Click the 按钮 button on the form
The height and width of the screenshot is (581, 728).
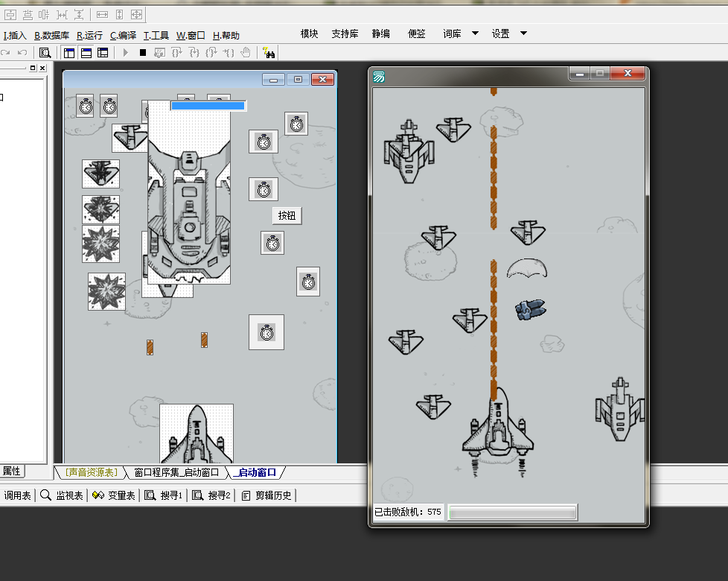click(287, 216)
